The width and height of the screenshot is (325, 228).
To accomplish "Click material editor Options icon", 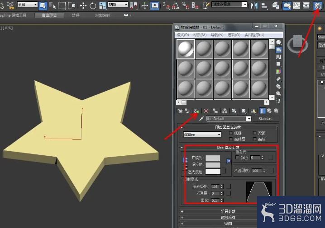I will coord(278,86).
